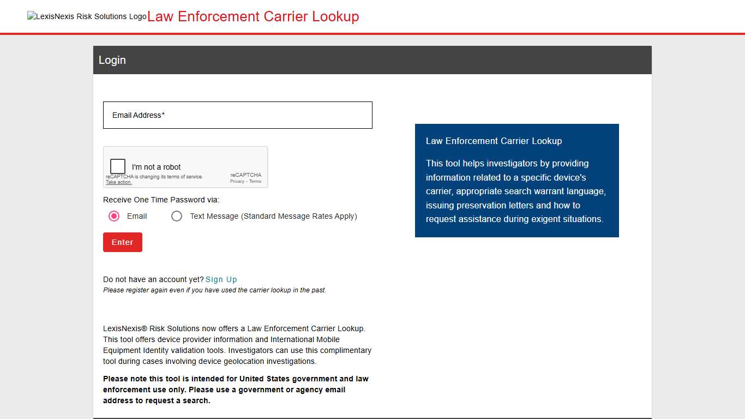This screenshot has height=419, width=745.
Task: Open the reCAPTCHA Privacy link
Action: click(x=237, y=181)
